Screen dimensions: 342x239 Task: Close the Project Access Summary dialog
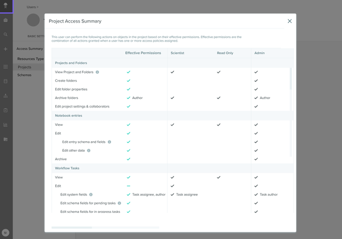[x=289, y=21]
